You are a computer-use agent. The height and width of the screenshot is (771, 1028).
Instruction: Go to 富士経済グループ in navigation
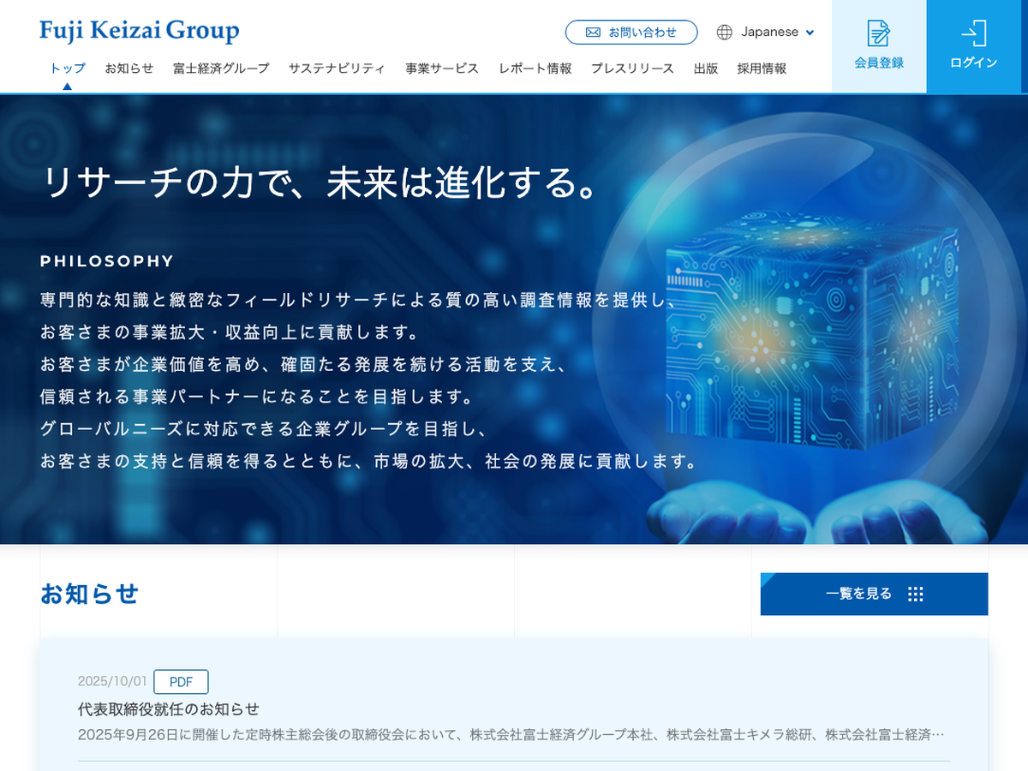tap(221, 69)
